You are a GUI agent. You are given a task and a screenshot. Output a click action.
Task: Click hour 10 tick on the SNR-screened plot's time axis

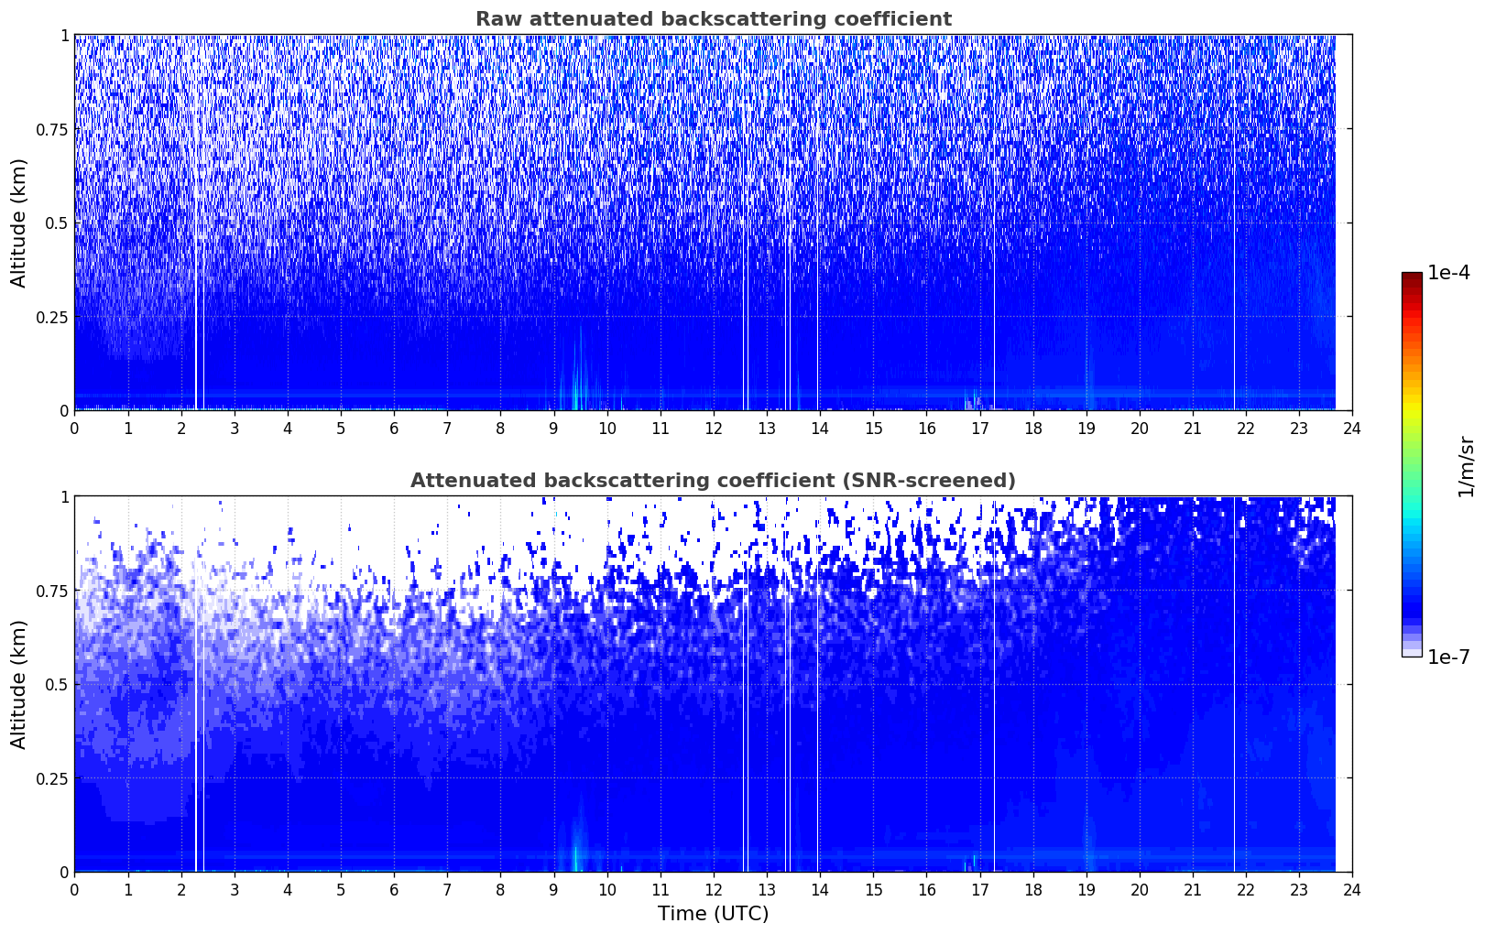coord(606,889)
